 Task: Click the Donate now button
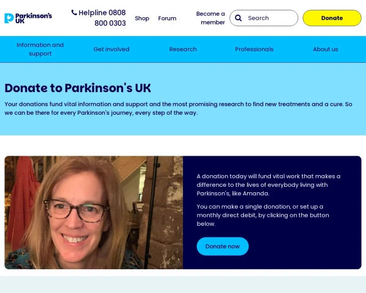click(x=223, y=246)
